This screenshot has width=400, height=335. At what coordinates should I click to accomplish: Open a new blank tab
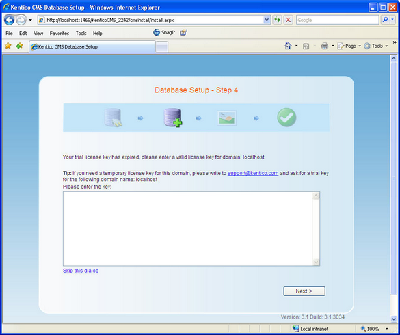(162, 47)
